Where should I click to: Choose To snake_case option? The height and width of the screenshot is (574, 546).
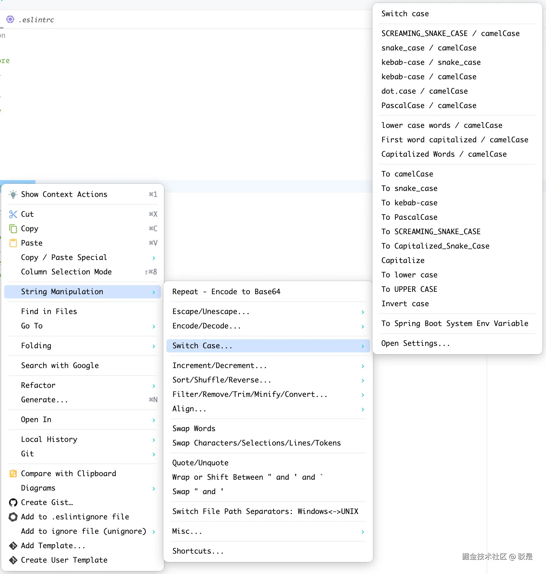(409, 189)
